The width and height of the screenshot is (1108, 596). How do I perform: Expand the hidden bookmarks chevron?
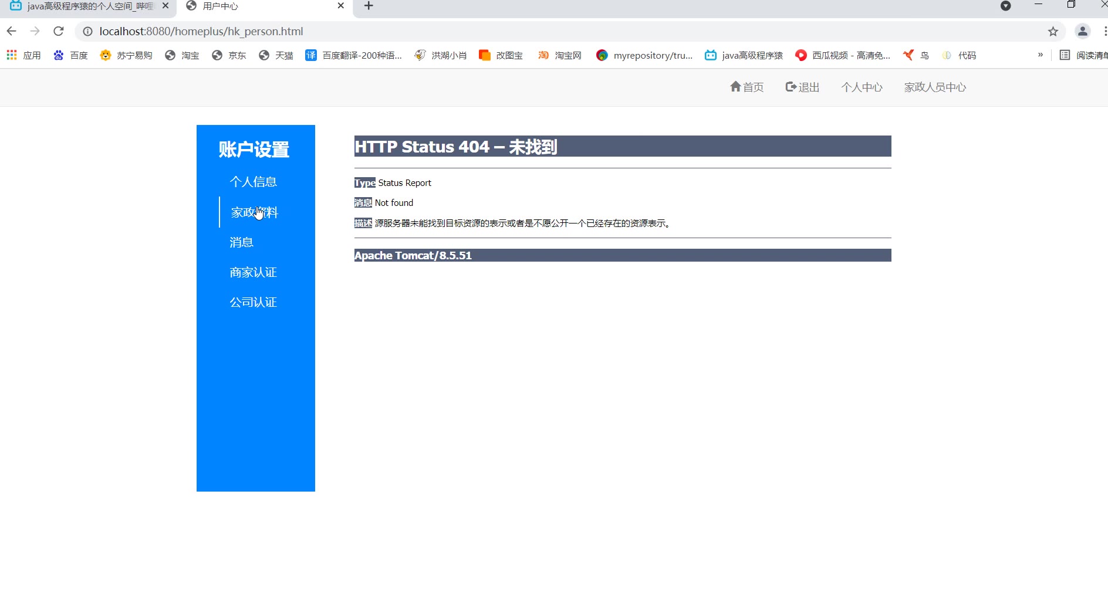click(1041, 55)
